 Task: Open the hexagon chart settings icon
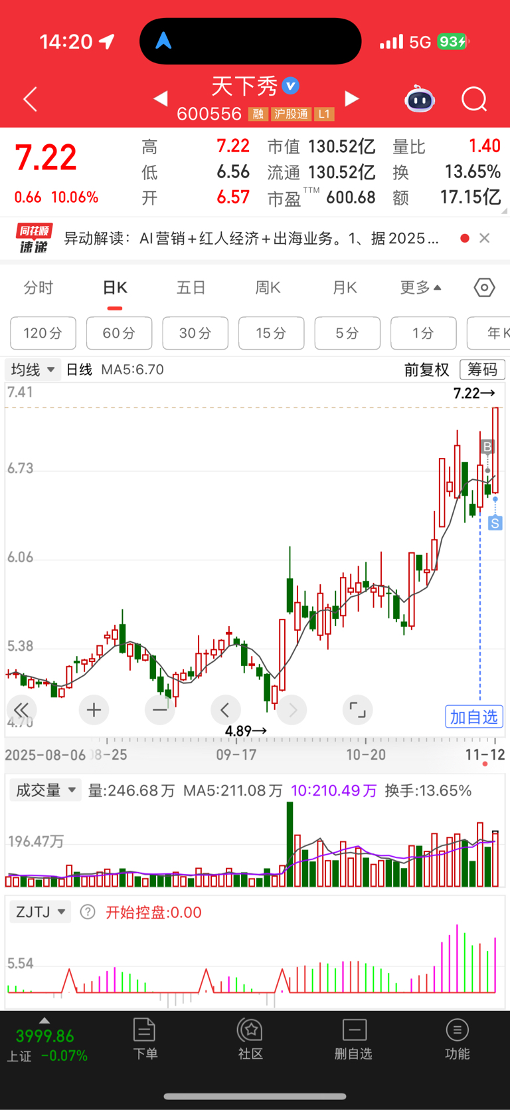pos(485,288)
